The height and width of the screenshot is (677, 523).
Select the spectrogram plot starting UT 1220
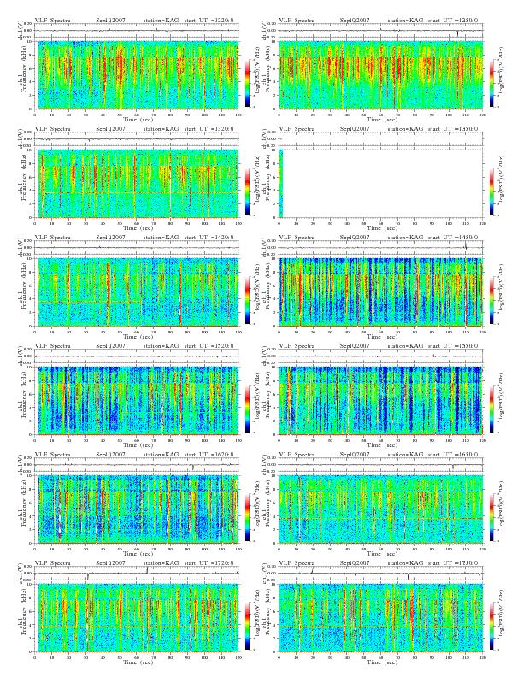[137, 75]
